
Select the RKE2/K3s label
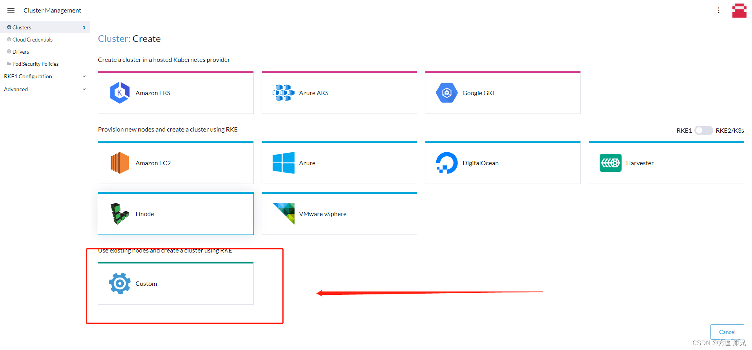[x=730, y=130]
